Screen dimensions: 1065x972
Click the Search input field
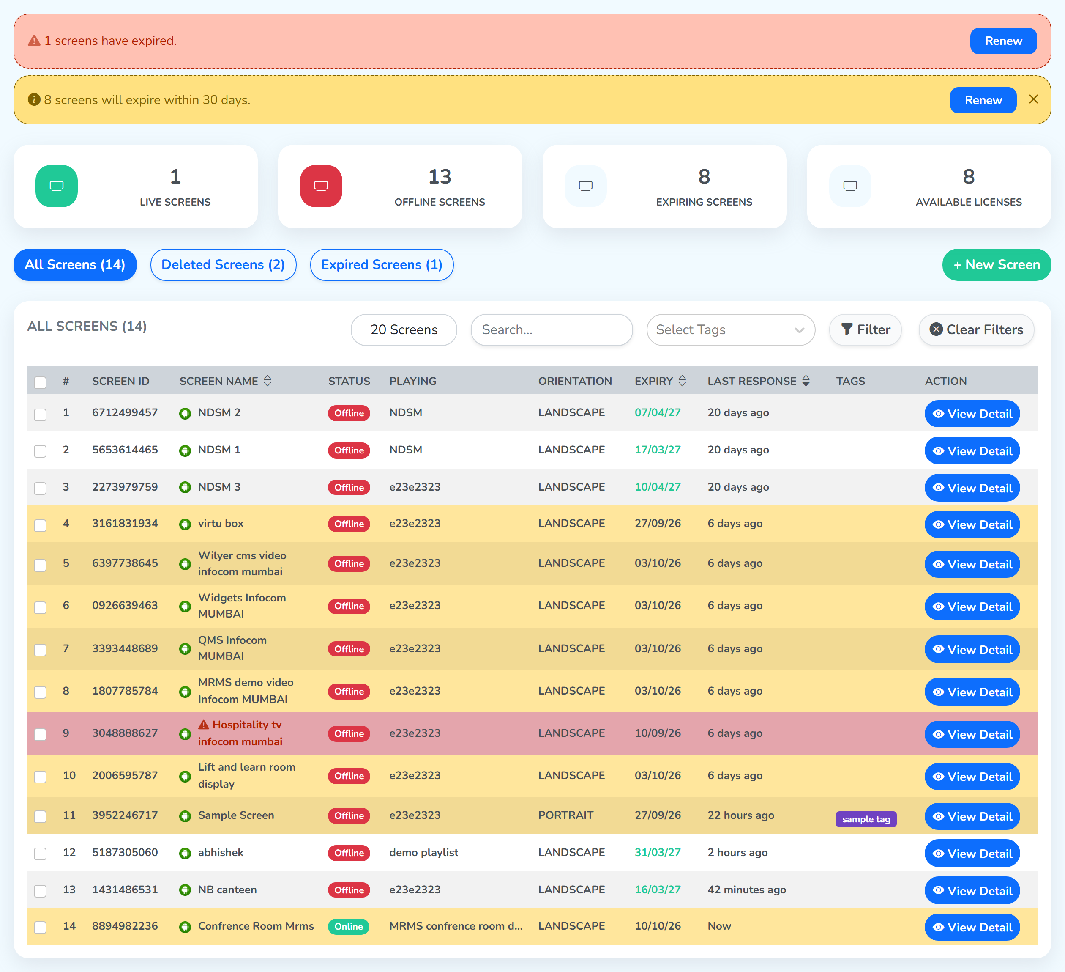[x=552, y=330]
